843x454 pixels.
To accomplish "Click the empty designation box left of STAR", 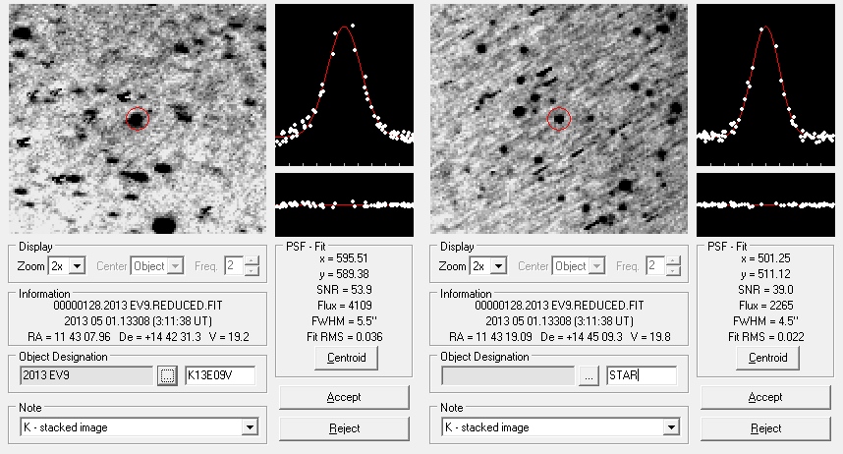I will point(508,375).
